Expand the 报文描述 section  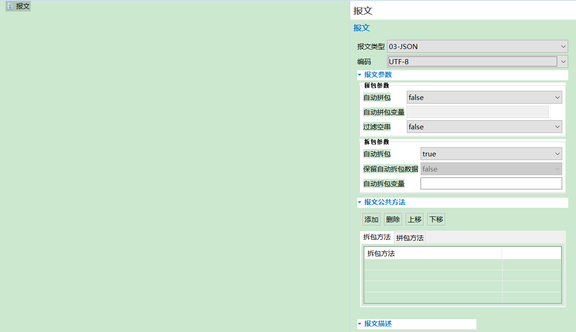click(360, 324)
